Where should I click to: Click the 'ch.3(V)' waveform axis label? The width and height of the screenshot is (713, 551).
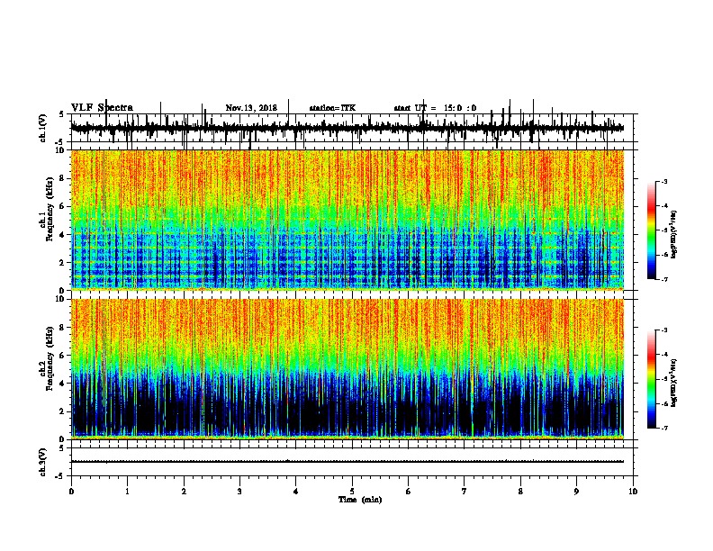42,462
